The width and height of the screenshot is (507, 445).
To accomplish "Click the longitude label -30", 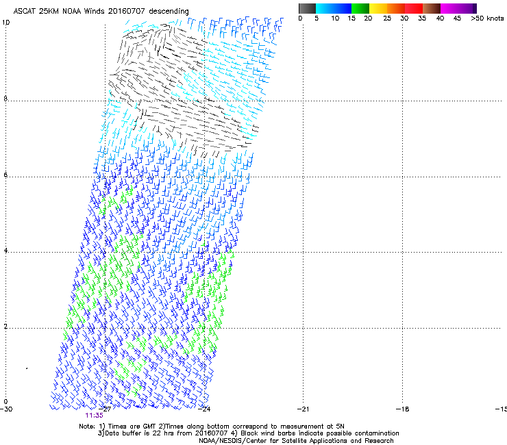I will tap(6, 409).
